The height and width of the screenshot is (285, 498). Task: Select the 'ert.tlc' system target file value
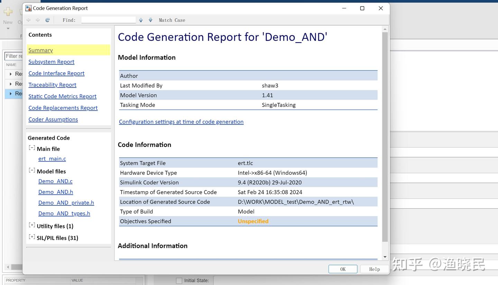tap(245, 163)
